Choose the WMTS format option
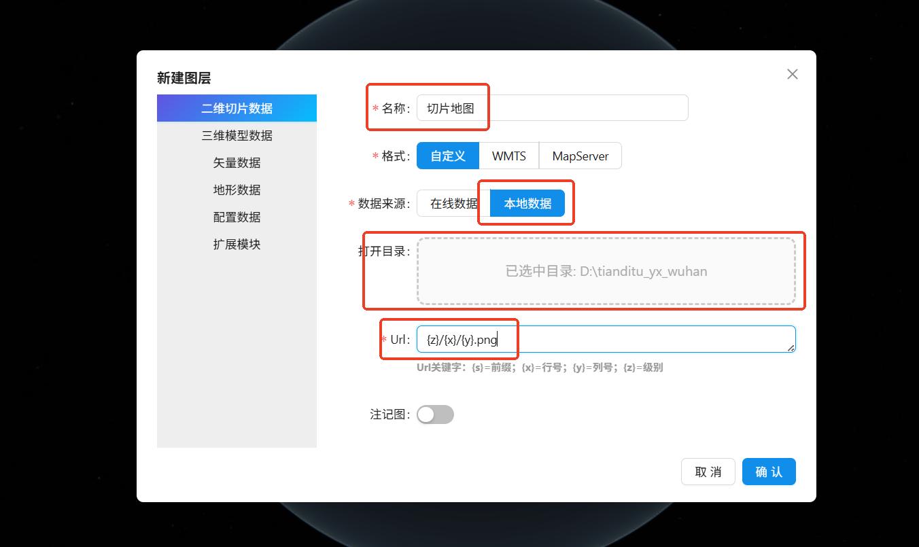Image resolution: width=919 pixels, height=547 pixels. (509, 156)
